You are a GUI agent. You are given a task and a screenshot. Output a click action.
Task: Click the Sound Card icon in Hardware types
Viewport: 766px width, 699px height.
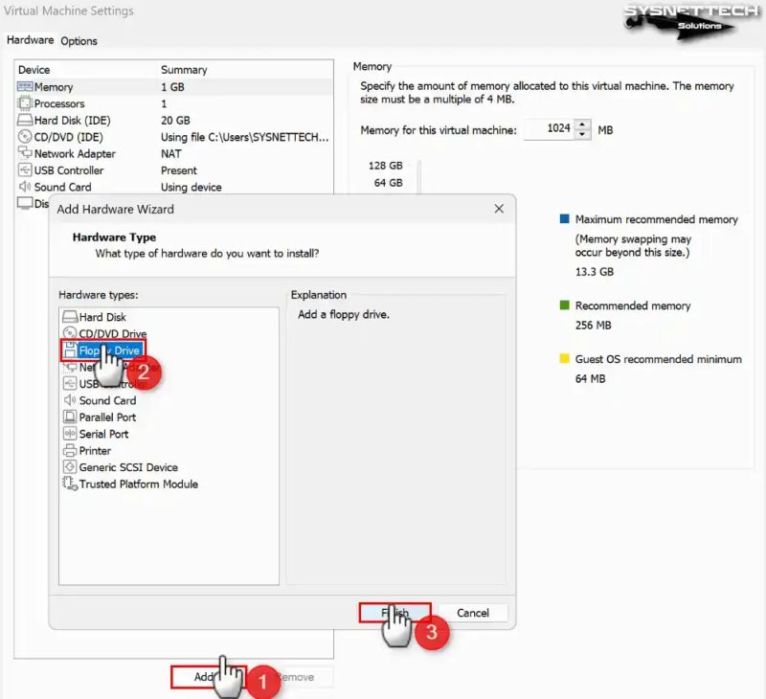(x=70, y=400)
